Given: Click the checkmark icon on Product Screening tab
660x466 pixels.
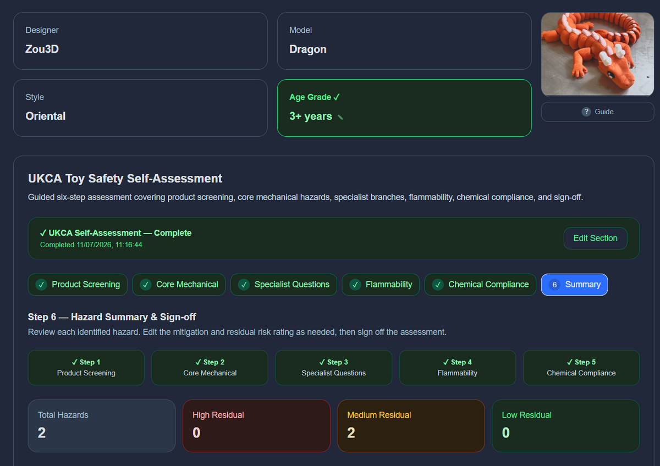Looking at the screenshot, I should point(41,285).
